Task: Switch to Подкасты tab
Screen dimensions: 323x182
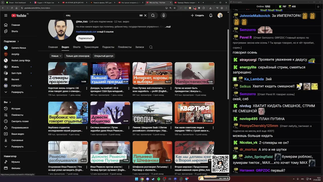Action: pos(108,47)
